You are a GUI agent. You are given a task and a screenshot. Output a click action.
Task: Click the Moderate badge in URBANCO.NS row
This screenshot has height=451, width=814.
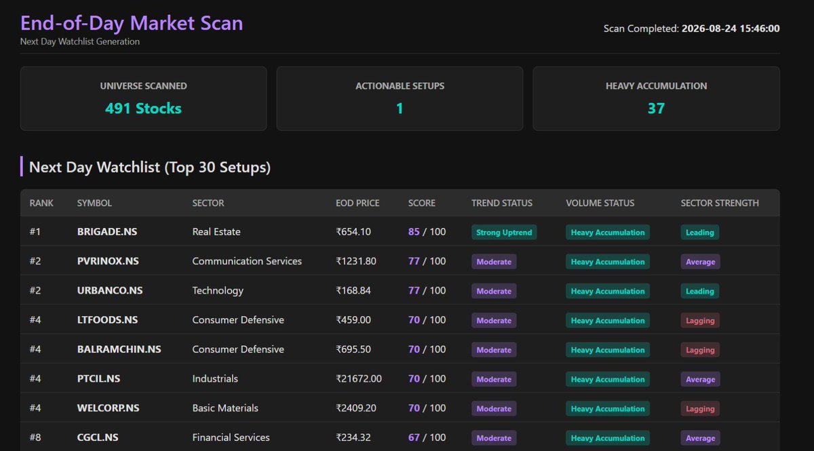click(x=494, y=291)
